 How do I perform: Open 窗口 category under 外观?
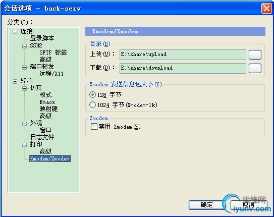(x=45, y=130)
